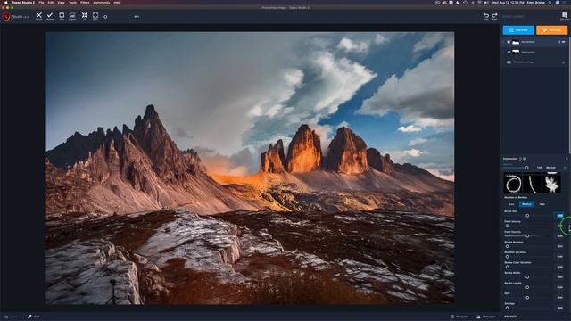
Task: Click the View layout toolbar icon
Action: point(62,16)
